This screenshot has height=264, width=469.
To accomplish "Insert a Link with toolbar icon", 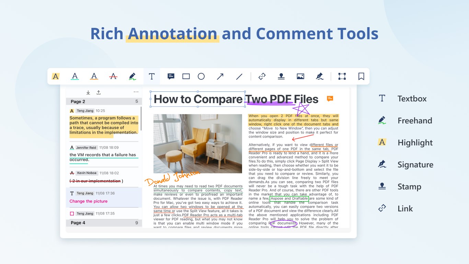I will coord(262,76).
